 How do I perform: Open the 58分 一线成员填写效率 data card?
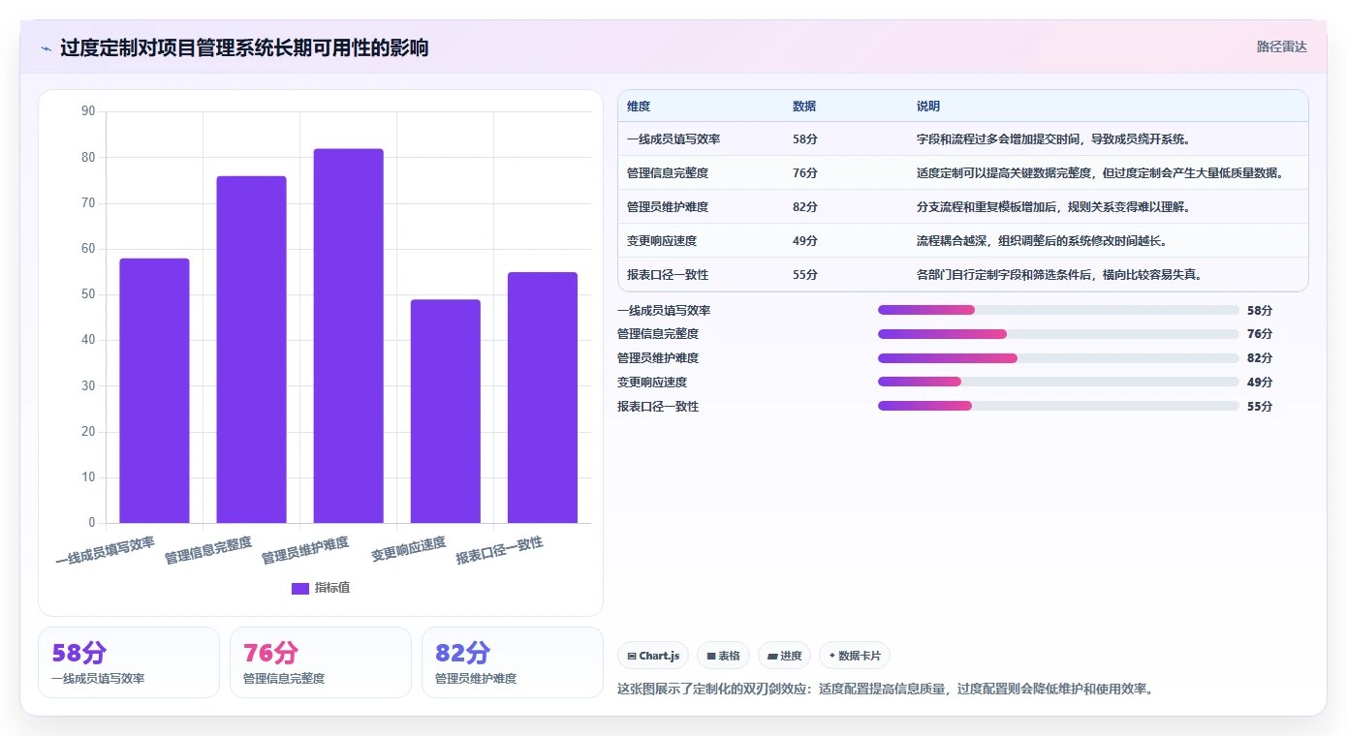point(129,662)
